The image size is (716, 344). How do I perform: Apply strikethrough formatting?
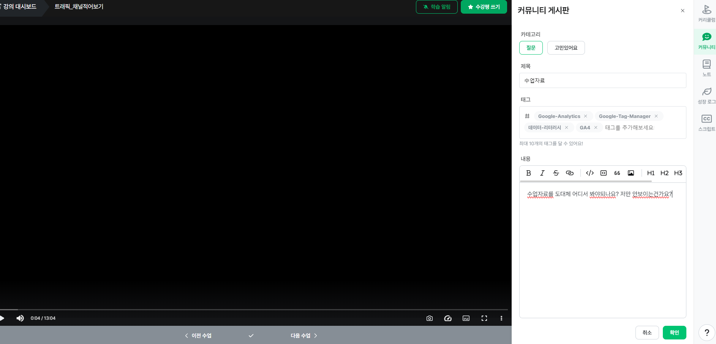(556, 173)
